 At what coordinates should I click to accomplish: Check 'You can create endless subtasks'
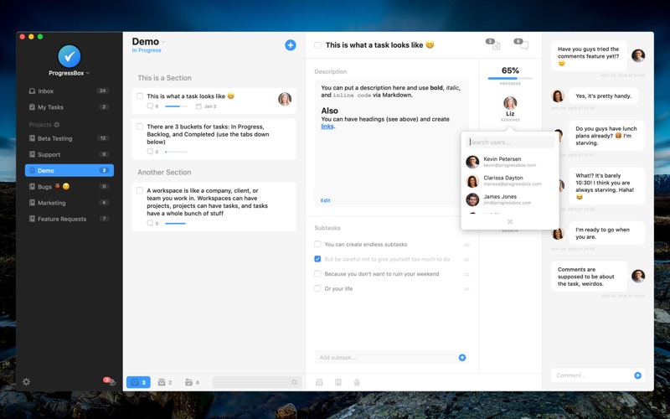(x=317, y=244)
